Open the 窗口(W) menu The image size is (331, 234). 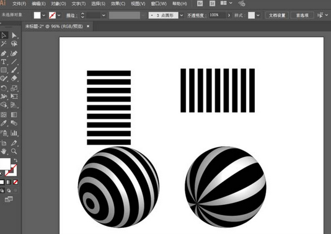tap(159, 4)
